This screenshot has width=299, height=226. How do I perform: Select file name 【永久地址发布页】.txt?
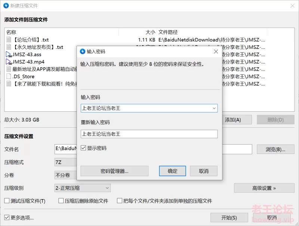coord(38,47)
